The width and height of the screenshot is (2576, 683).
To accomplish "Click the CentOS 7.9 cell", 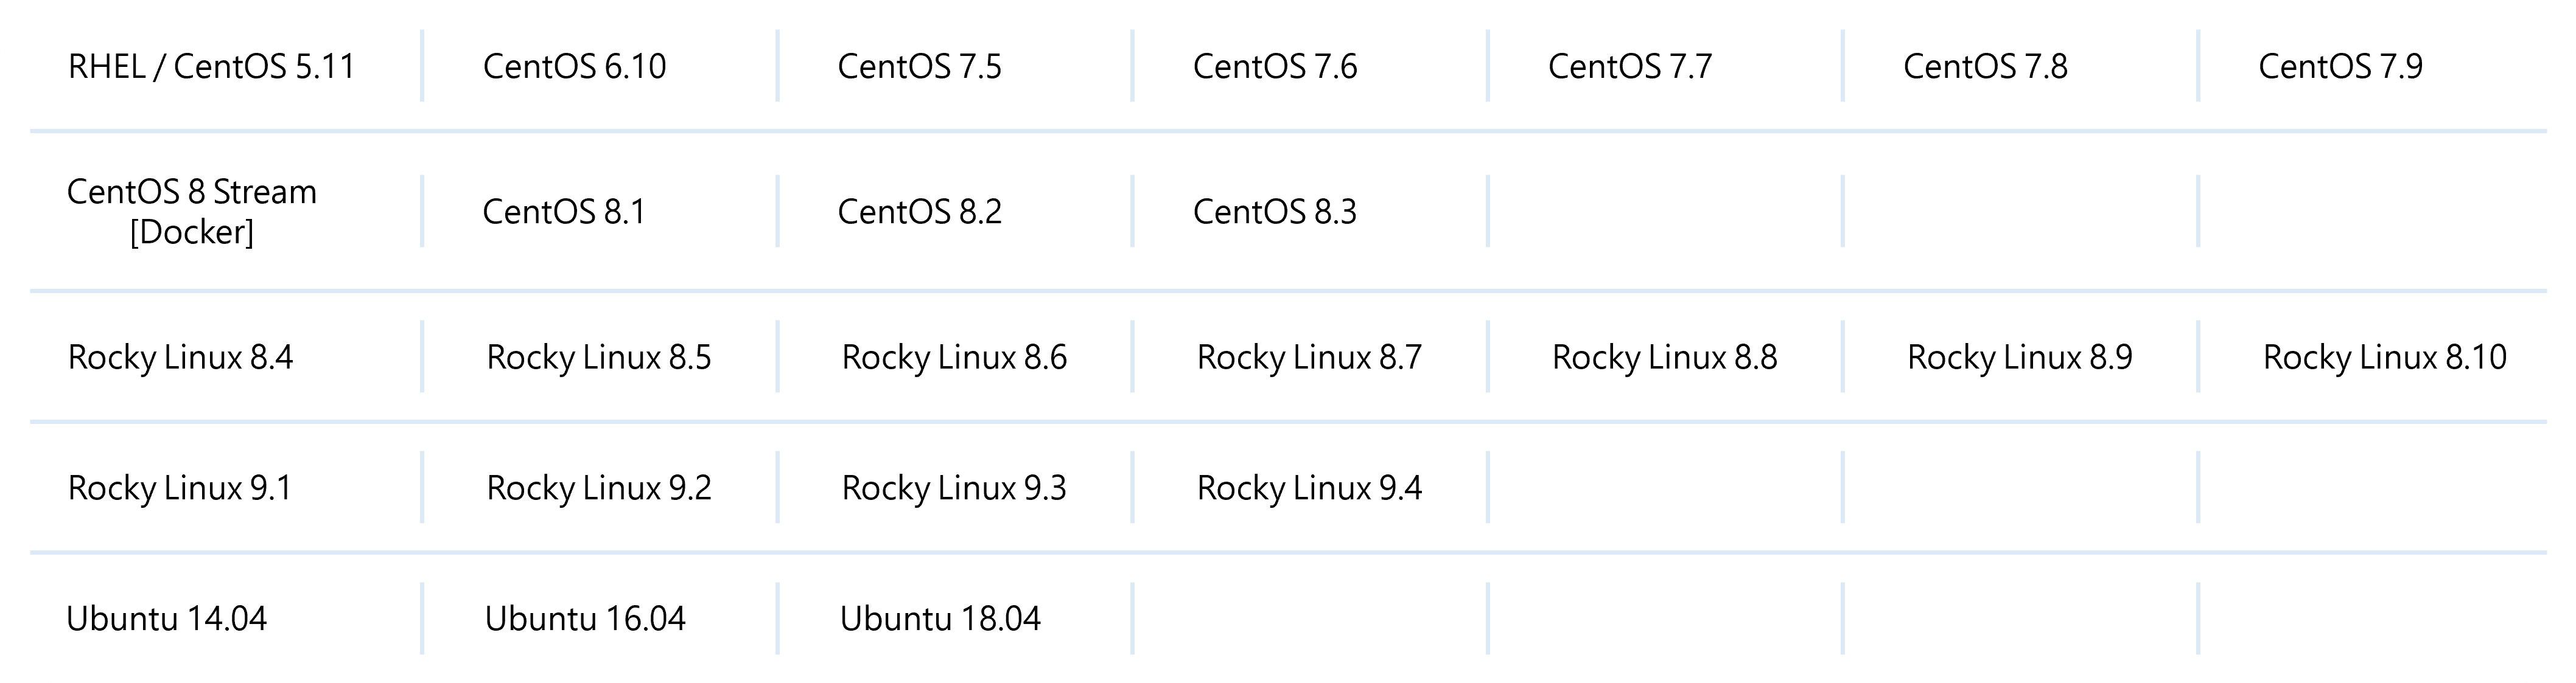I will click(x=2340, y=66).
